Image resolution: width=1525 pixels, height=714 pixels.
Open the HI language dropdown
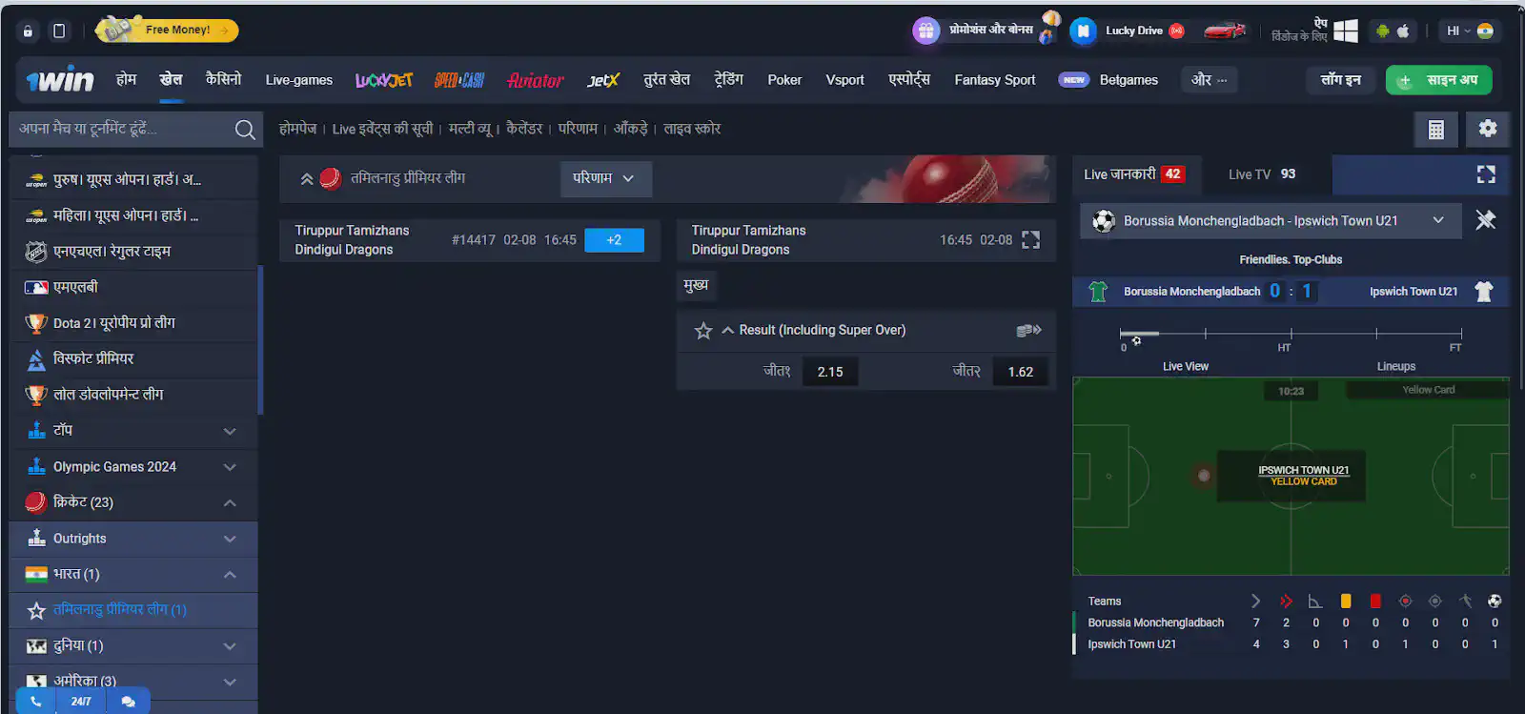pyautogui.click(x=1469, y=31)
